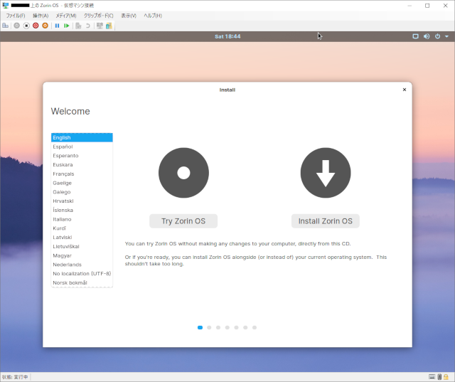Open the volume icon in the top bar
The height and width of the screenshot is (382, 455).
tap(427, 36)
